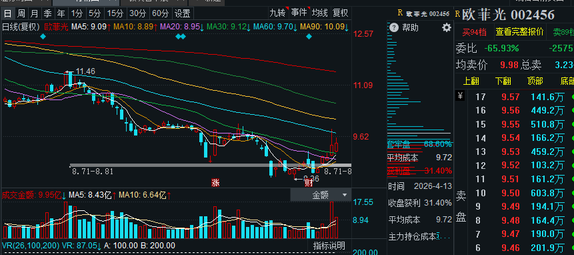The width and height of the screenshot is (574, 255).
Task: Switch to the 日 daily period tab
Action: pyautogui.click(x=8, y=14)
